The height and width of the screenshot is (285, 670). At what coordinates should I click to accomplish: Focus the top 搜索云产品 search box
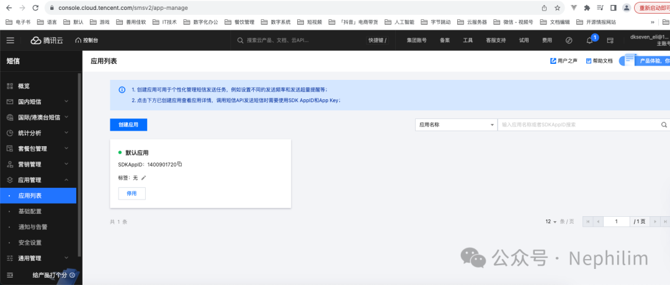299,40
